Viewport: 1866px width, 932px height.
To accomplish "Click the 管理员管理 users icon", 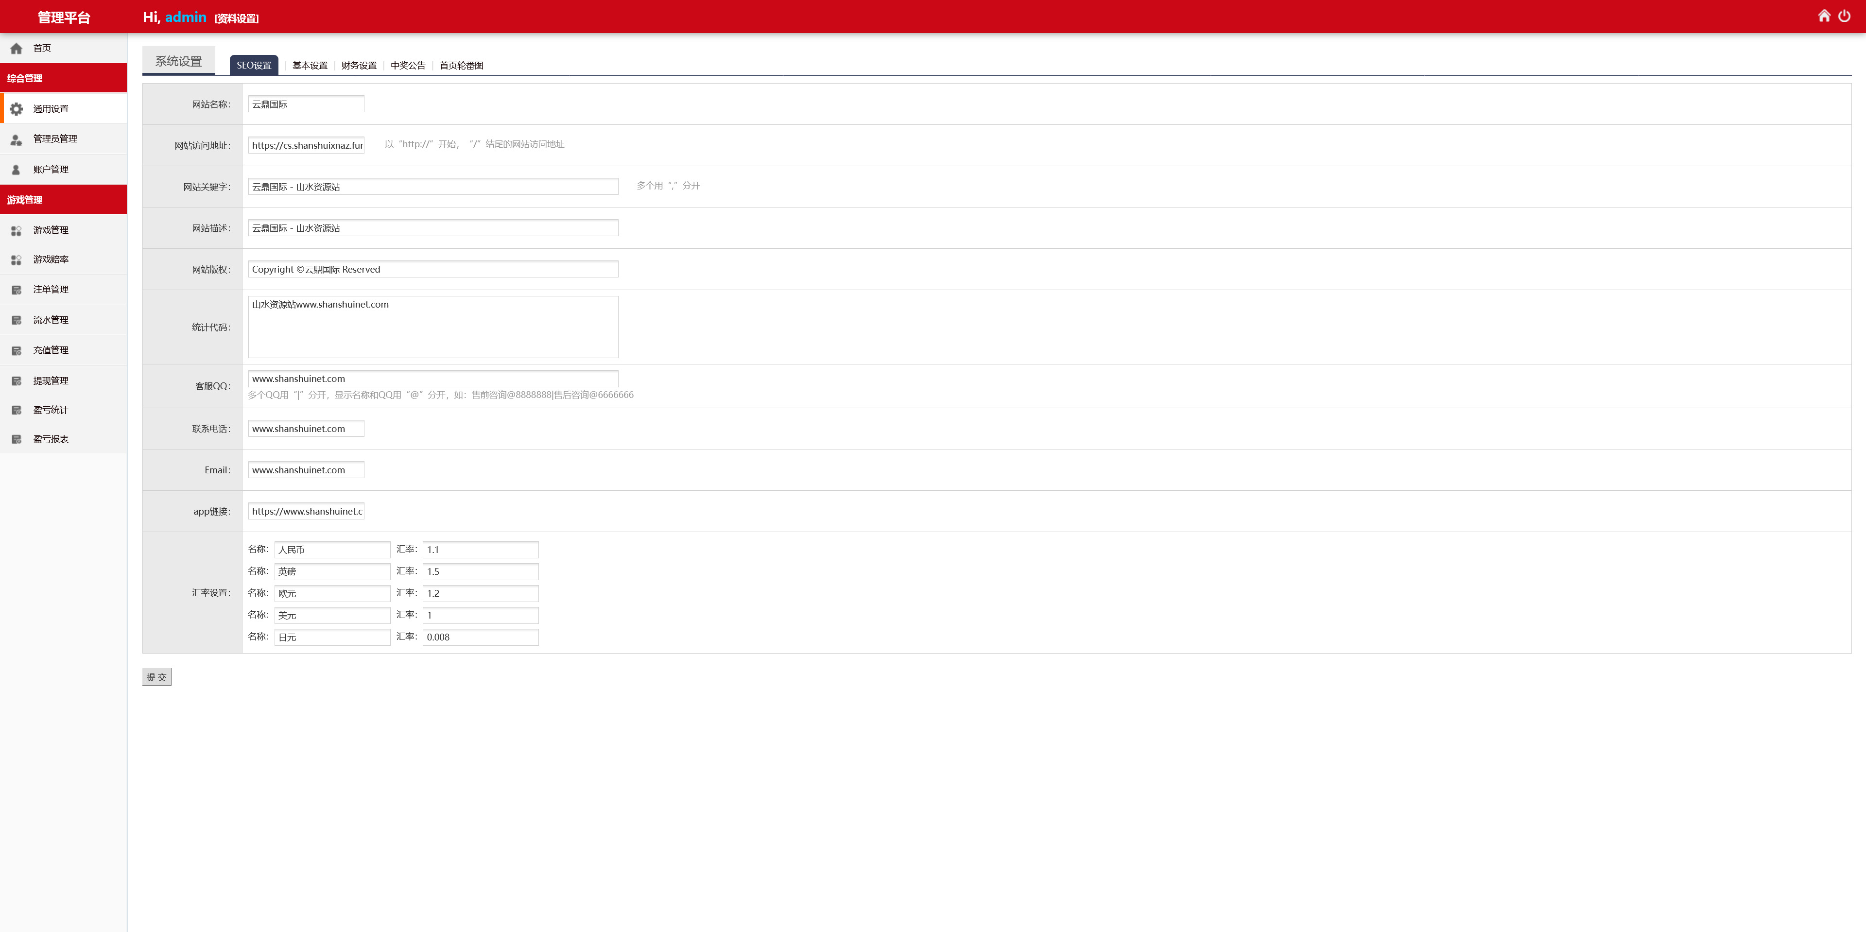I will point(16,139).
